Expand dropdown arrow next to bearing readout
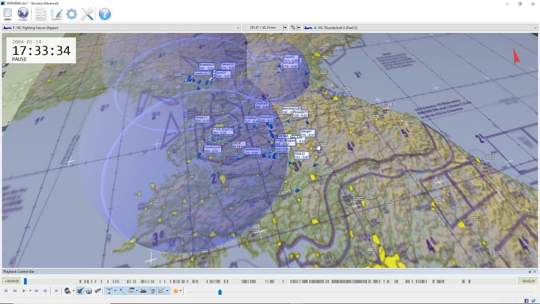The image size is (540, 304). coord(285,27)
